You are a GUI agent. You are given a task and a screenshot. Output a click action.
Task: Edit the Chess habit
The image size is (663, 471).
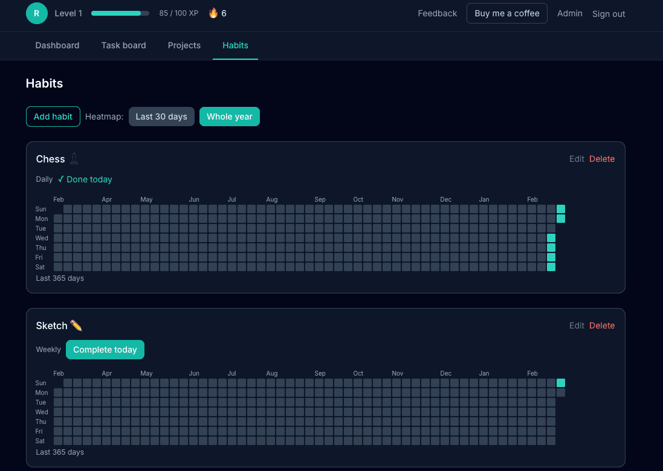[576, 159]
